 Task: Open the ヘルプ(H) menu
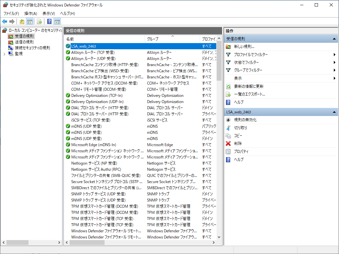point(68,13)
